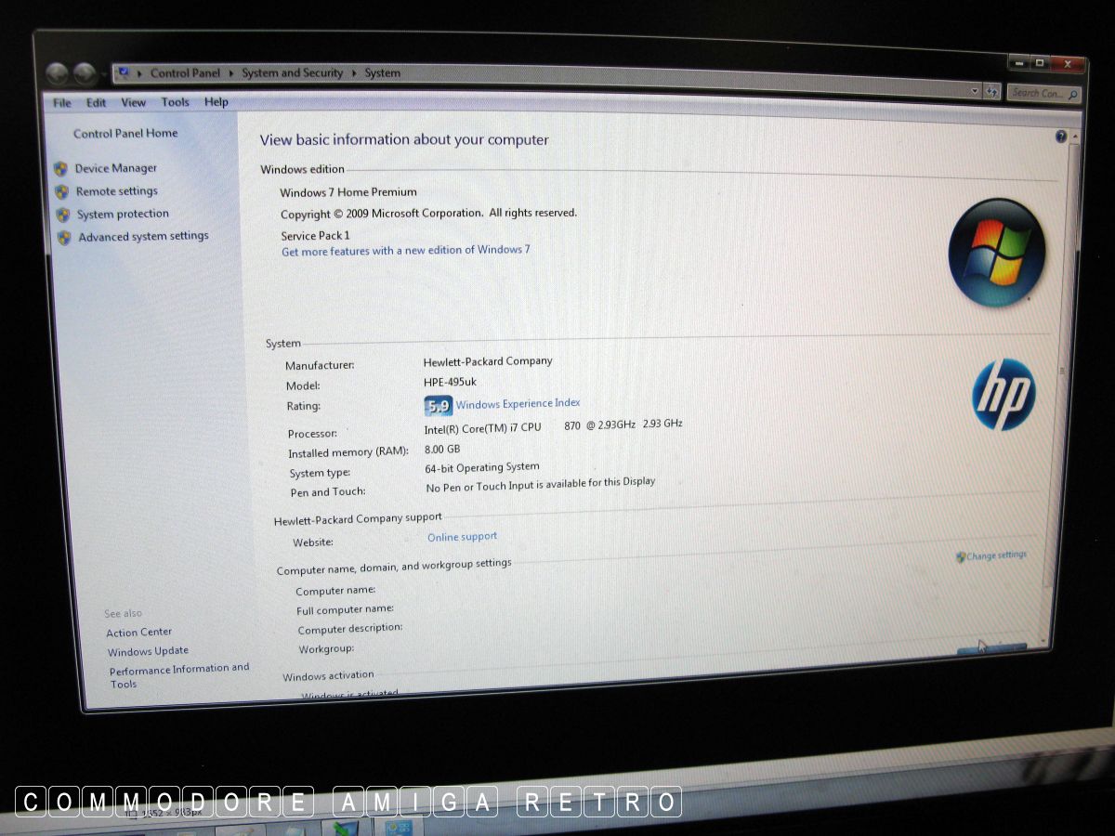1115x836 pixels.
Task: Click the Change settings link
Action: (995, 555)
